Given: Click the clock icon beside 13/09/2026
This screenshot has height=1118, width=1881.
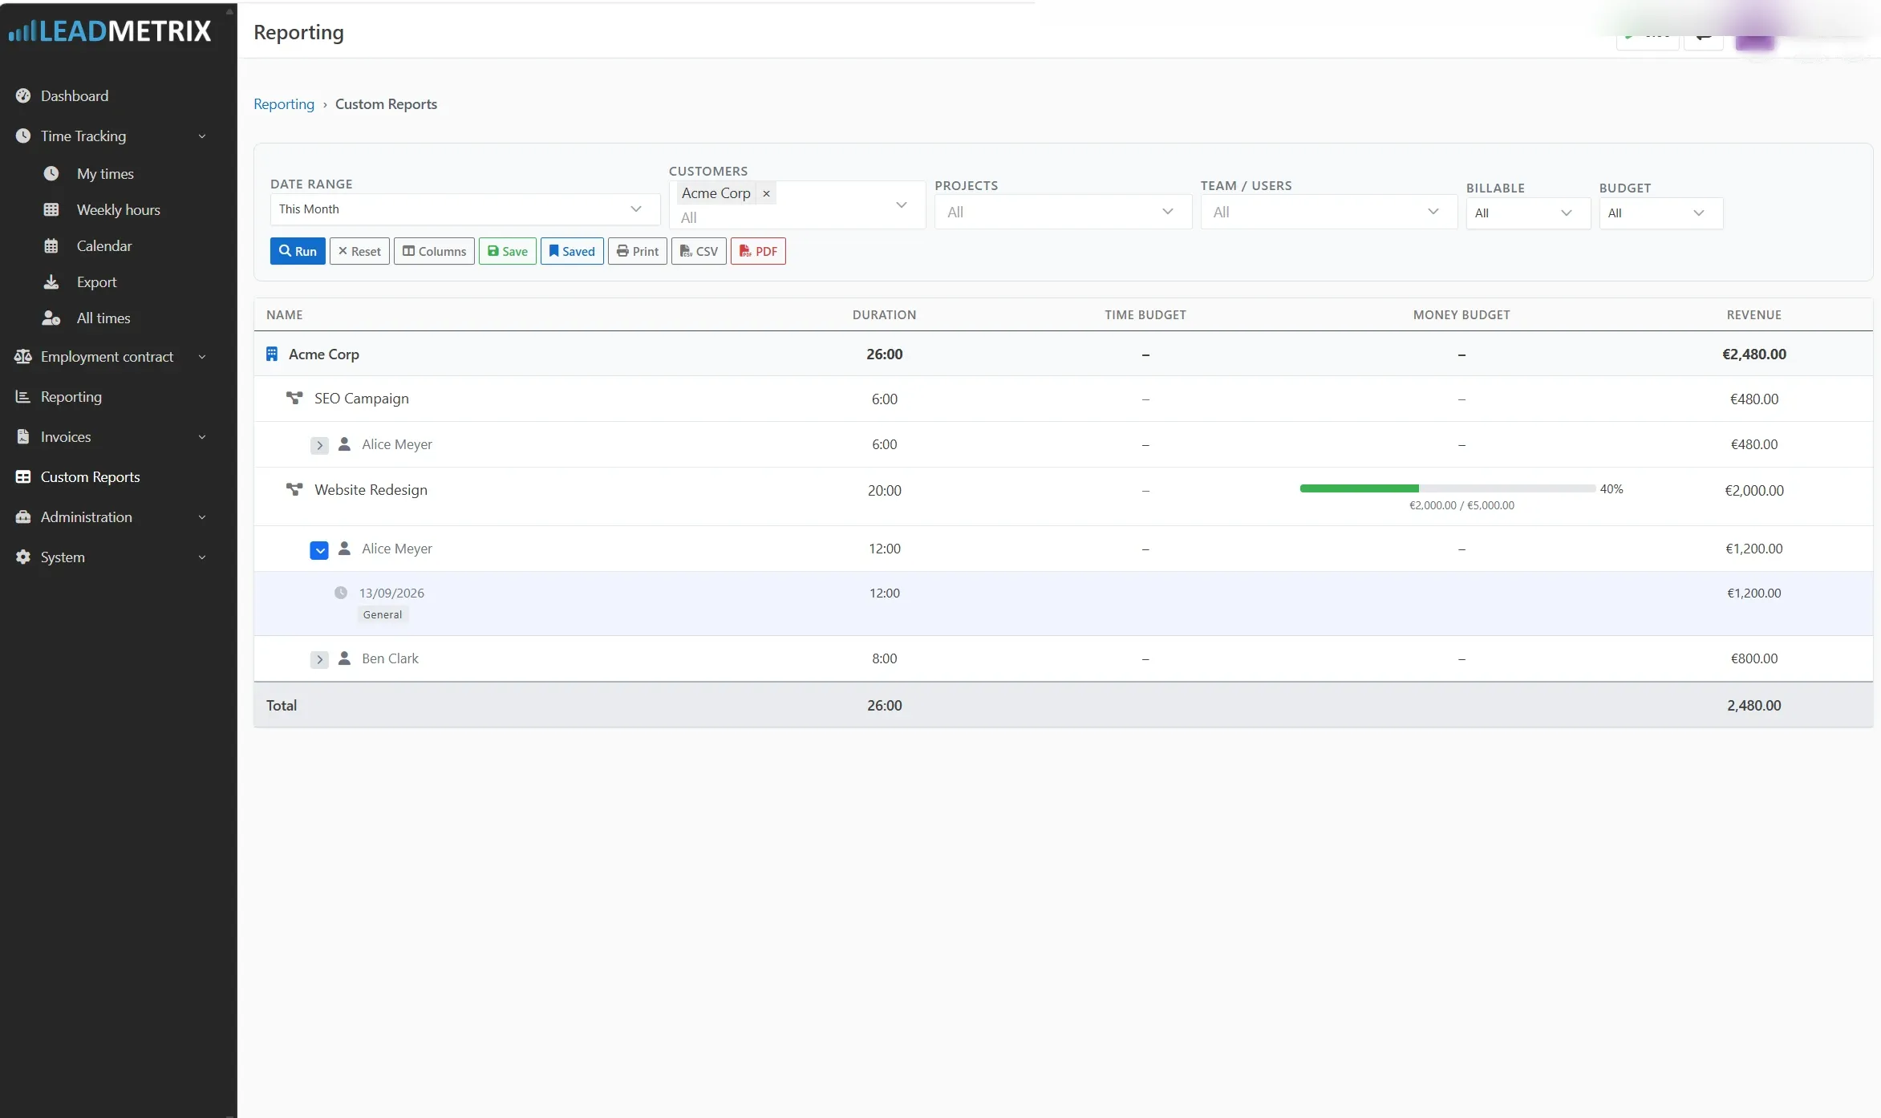Looking at the screenshot, I should point(341,593).
